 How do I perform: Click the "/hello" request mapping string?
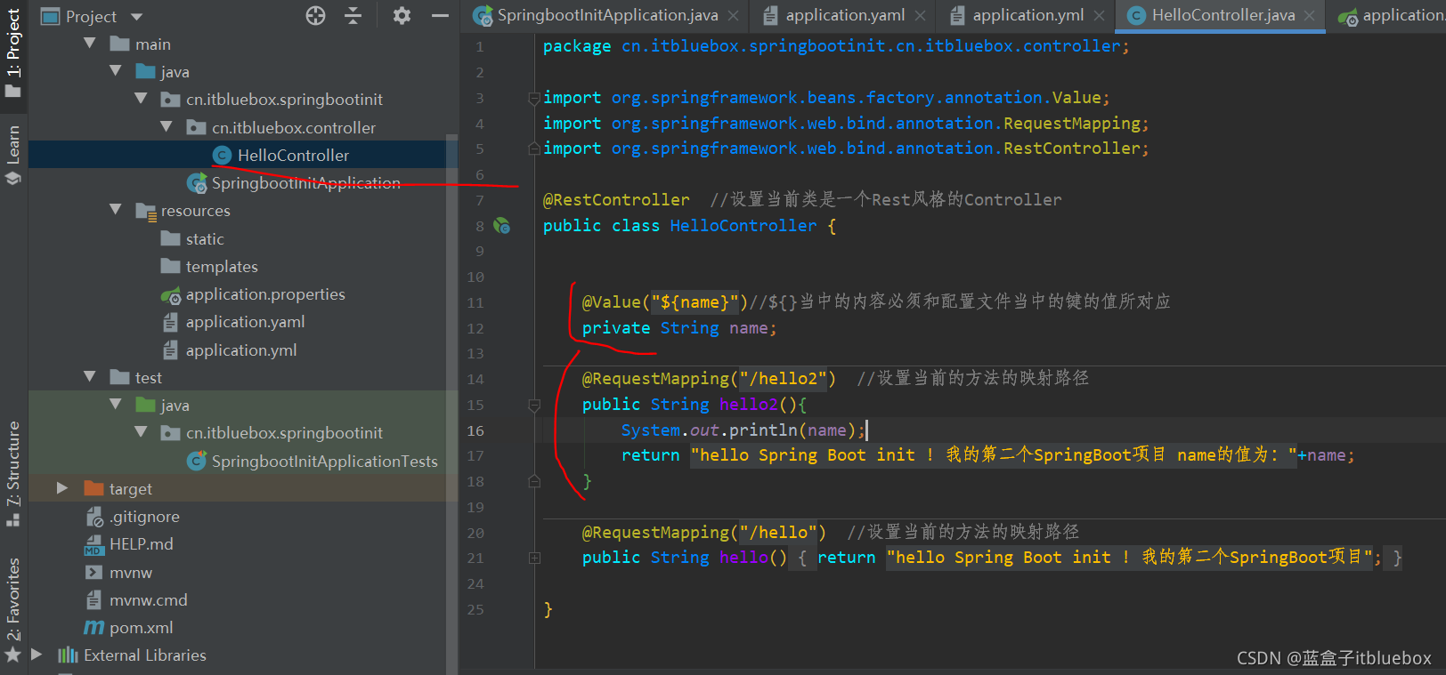(778, 533)
